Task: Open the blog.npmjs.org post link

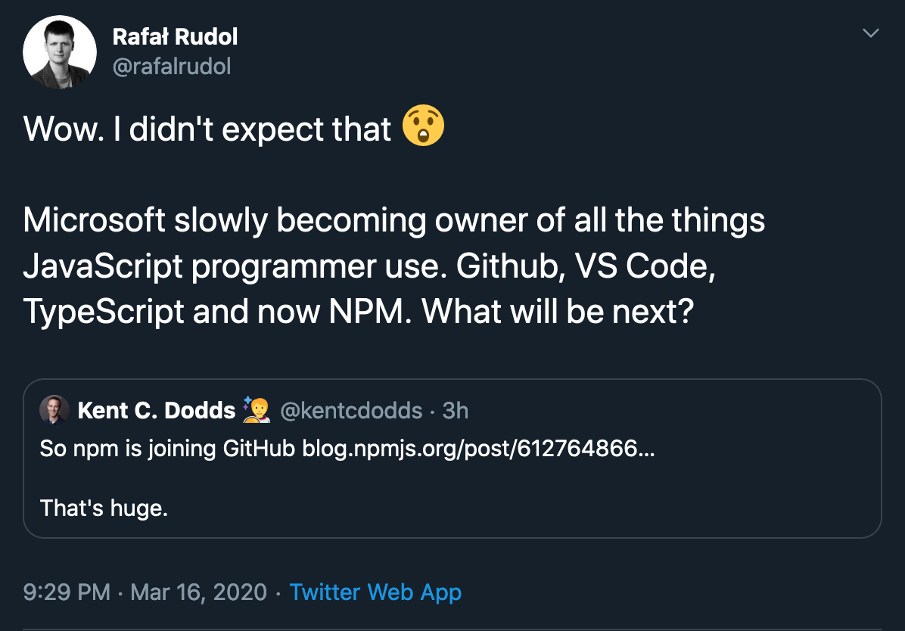Action: click(x=478, y=449)
